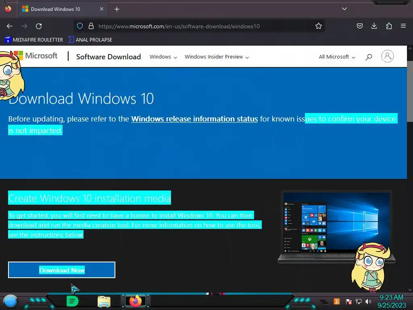The width and height of the screenshot is (413, 310).
Task: Expand Windows Insider Preview menu
Action: pyautogui.click(x=217, y=57)
